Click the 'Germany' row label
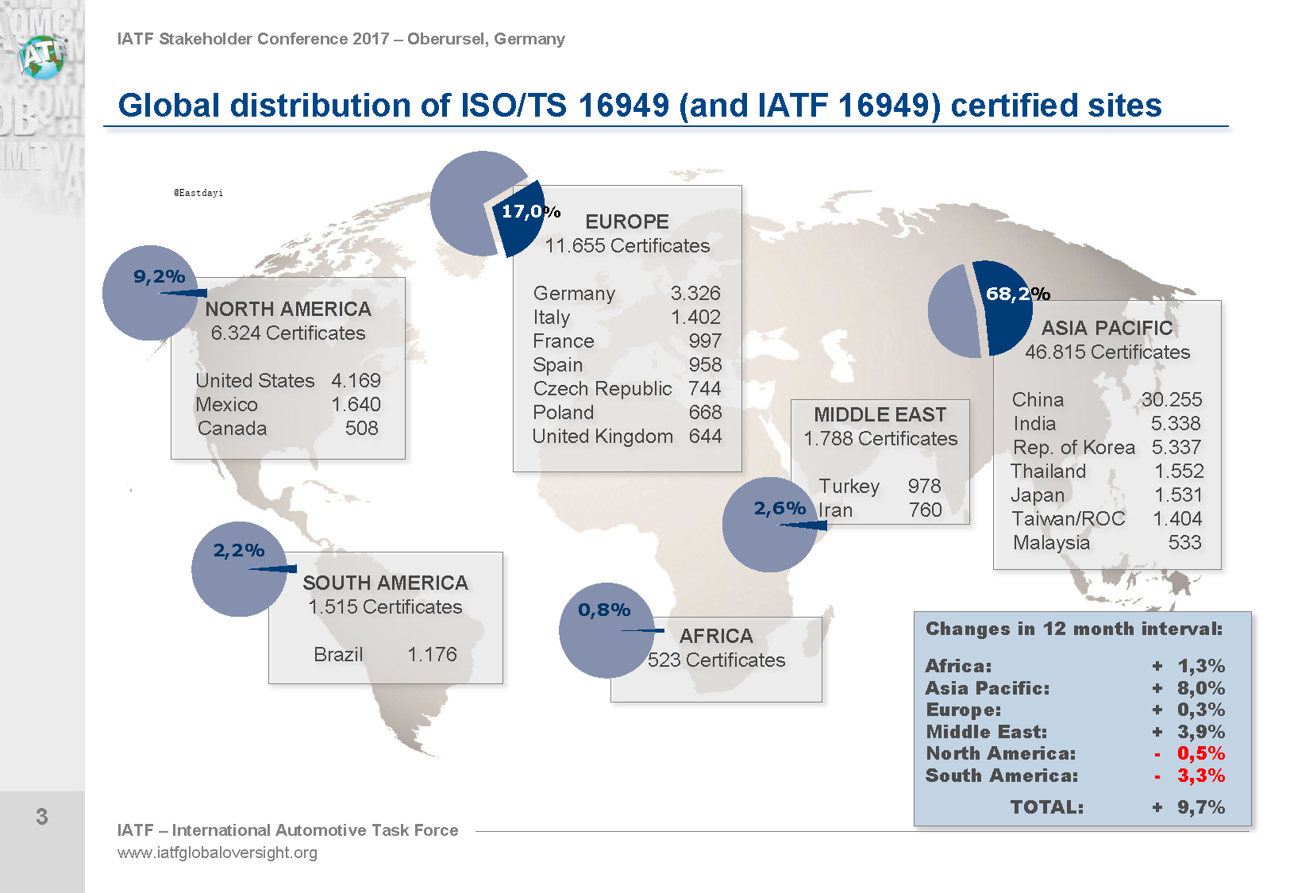 [x=575, y=293]
